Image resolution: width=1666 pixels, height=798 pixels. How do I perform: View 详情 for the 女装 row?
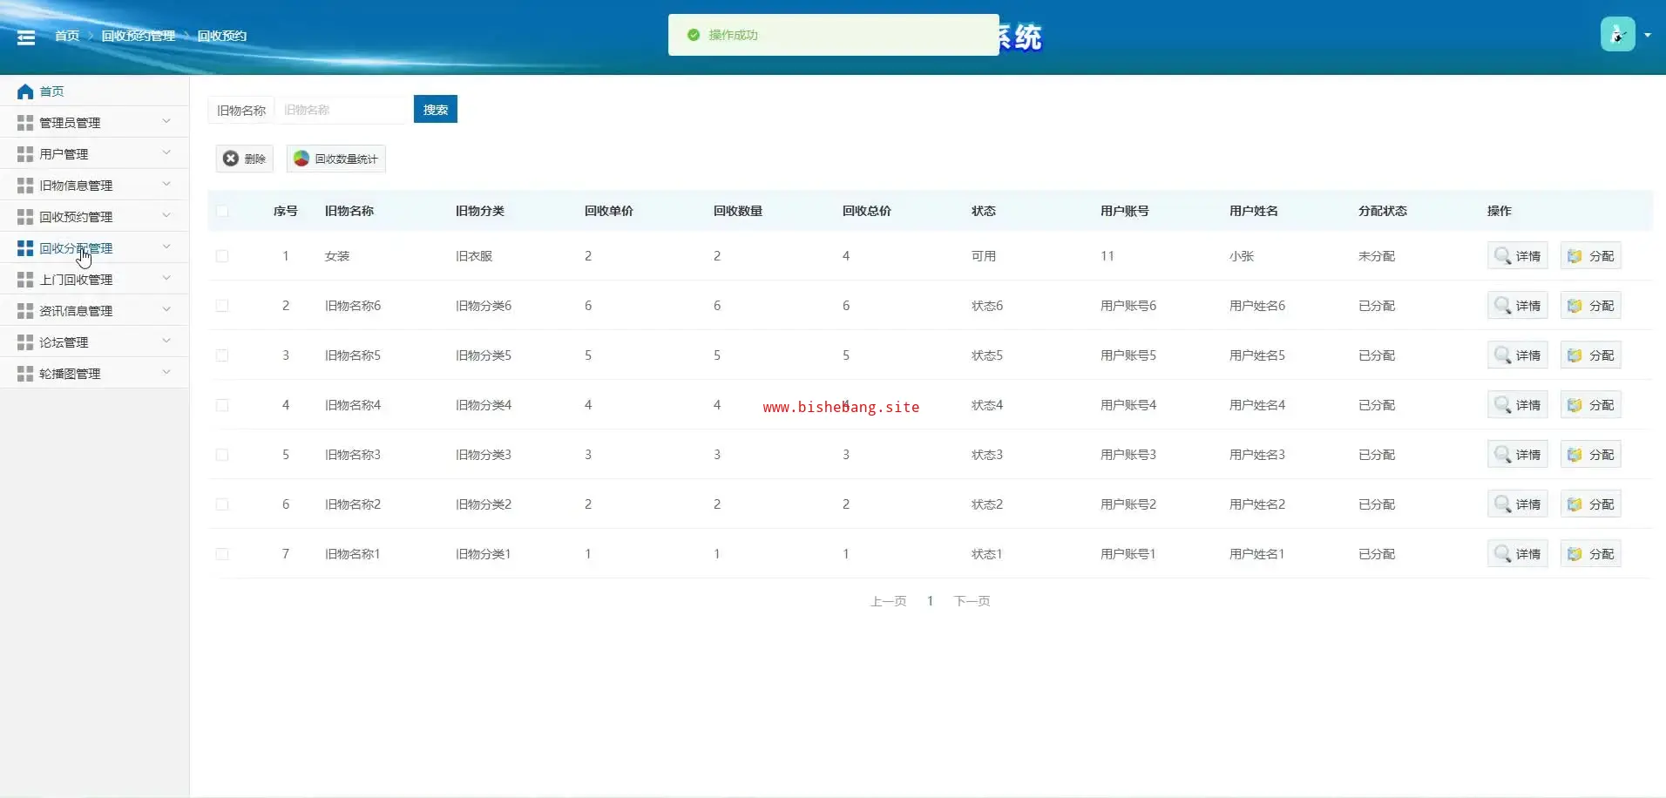[x=1517, y=256]
